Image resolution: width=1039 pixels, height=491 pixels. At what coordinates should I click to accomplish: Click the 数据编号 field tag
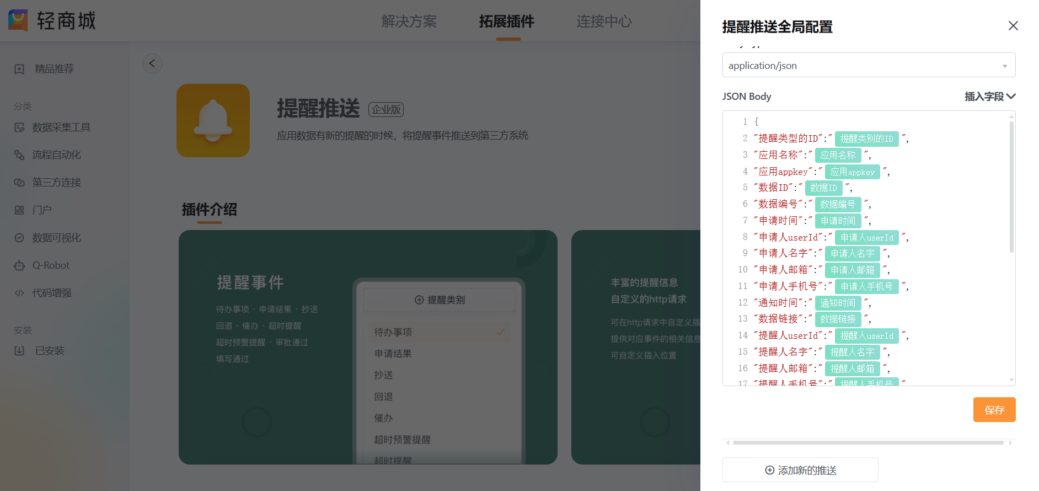pos(838,204)
